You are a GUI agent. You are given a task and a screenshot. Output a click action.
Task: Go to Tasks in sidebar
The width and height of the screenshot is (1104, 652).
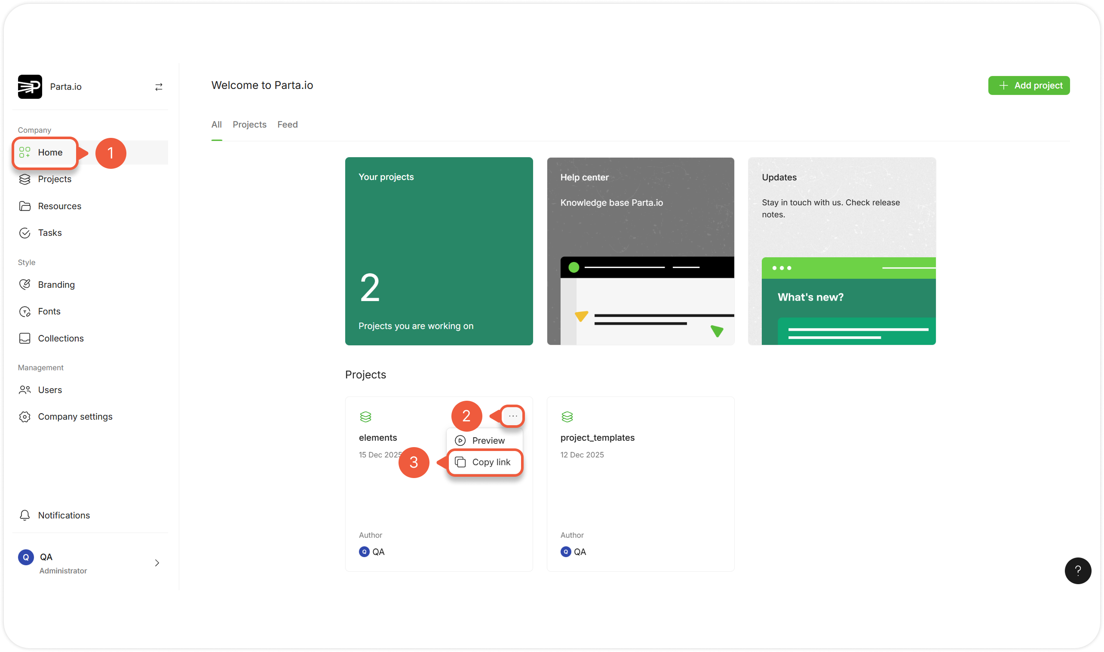pos(50,233)
